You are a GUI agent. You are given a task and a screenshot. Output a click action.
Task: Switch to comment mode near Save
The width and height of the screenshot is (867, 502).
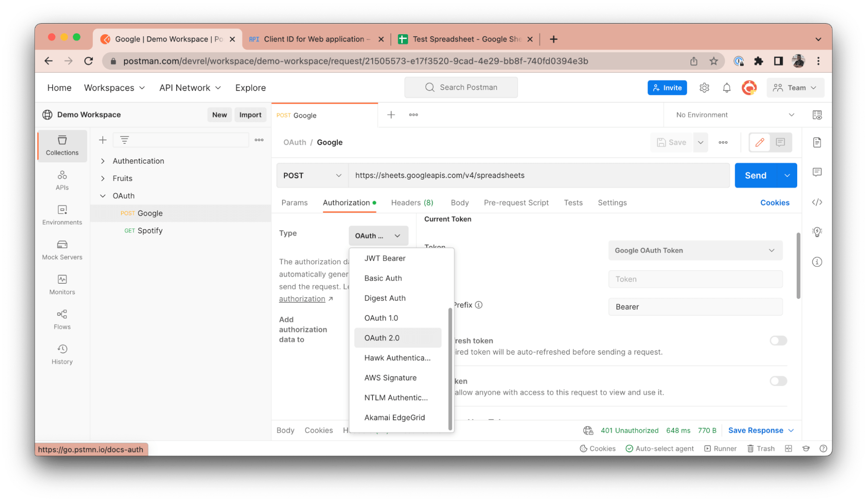click(780, 142)
